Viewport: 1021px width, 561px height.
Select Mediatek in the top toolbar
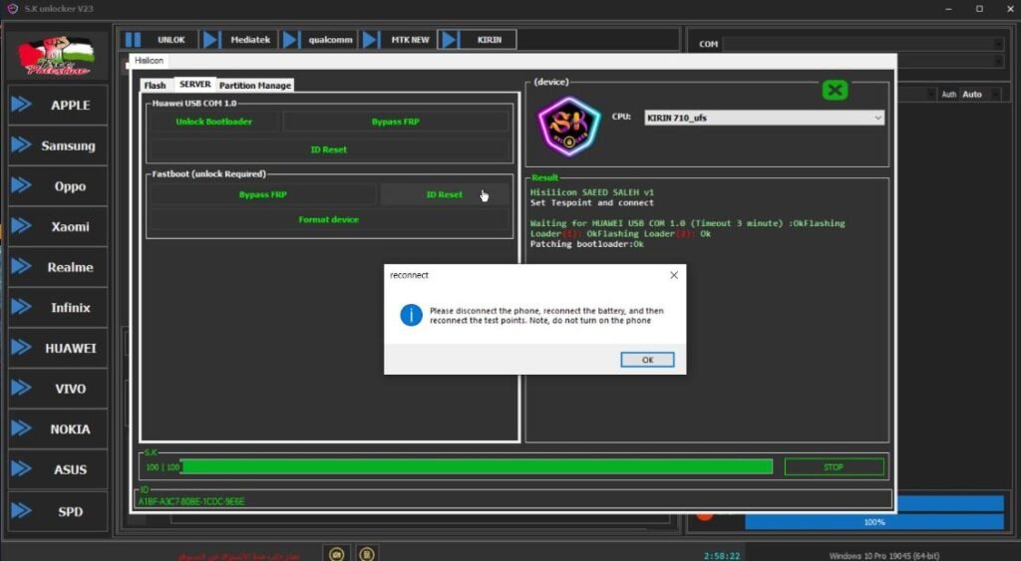click(x=250, y=40)
